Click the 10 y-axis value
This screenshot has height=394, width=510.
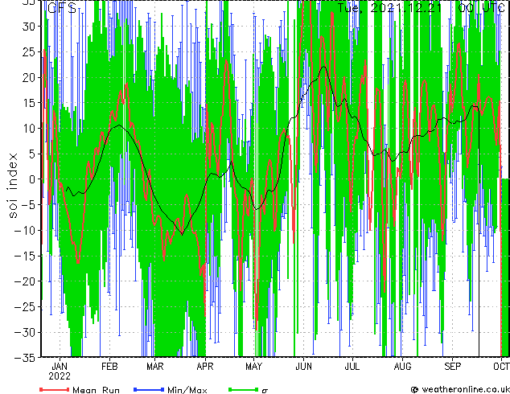28,129
